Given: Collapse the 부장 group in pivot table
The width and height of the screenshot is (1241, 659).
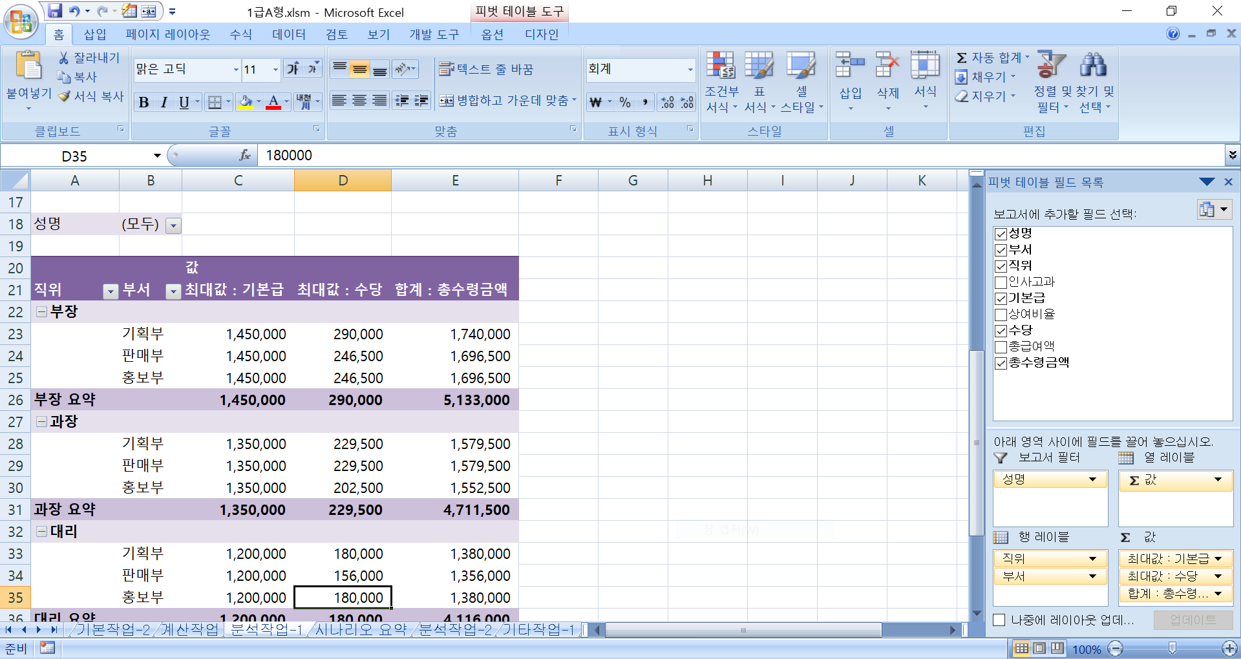Looking at the screenshot, I should (41, 312).
